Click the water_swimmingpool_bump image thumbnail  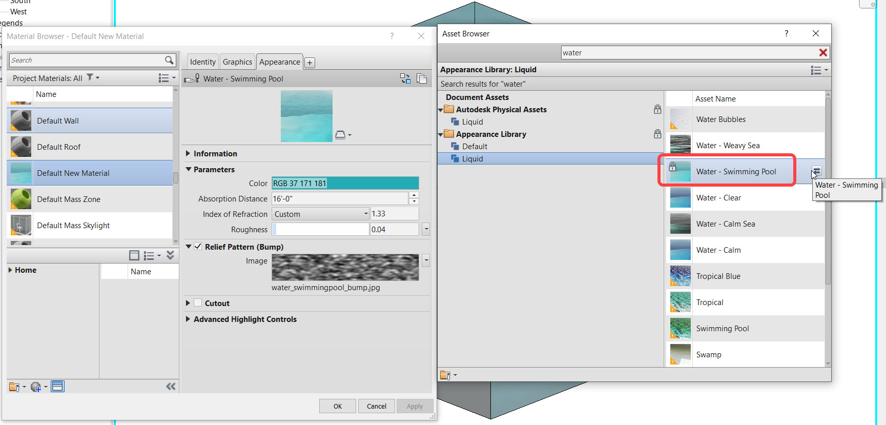pyautogui.click(x=345, y=267)
